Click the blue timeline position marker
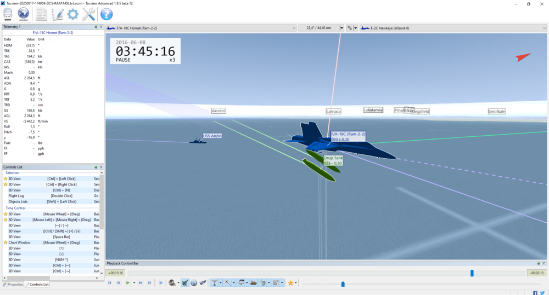The height and width of the screenshot is (295, 549). 472,273
